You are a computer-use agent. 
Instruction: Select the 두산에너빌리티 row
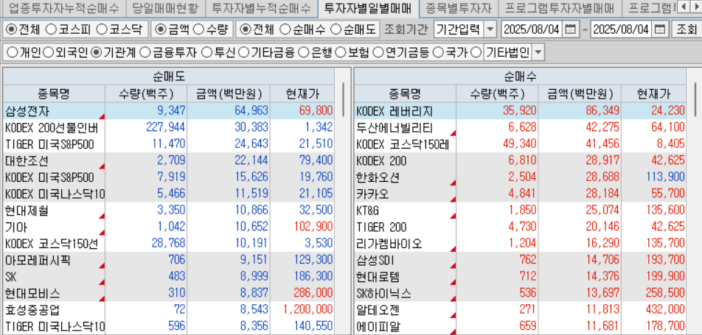(x=521, y=127)
